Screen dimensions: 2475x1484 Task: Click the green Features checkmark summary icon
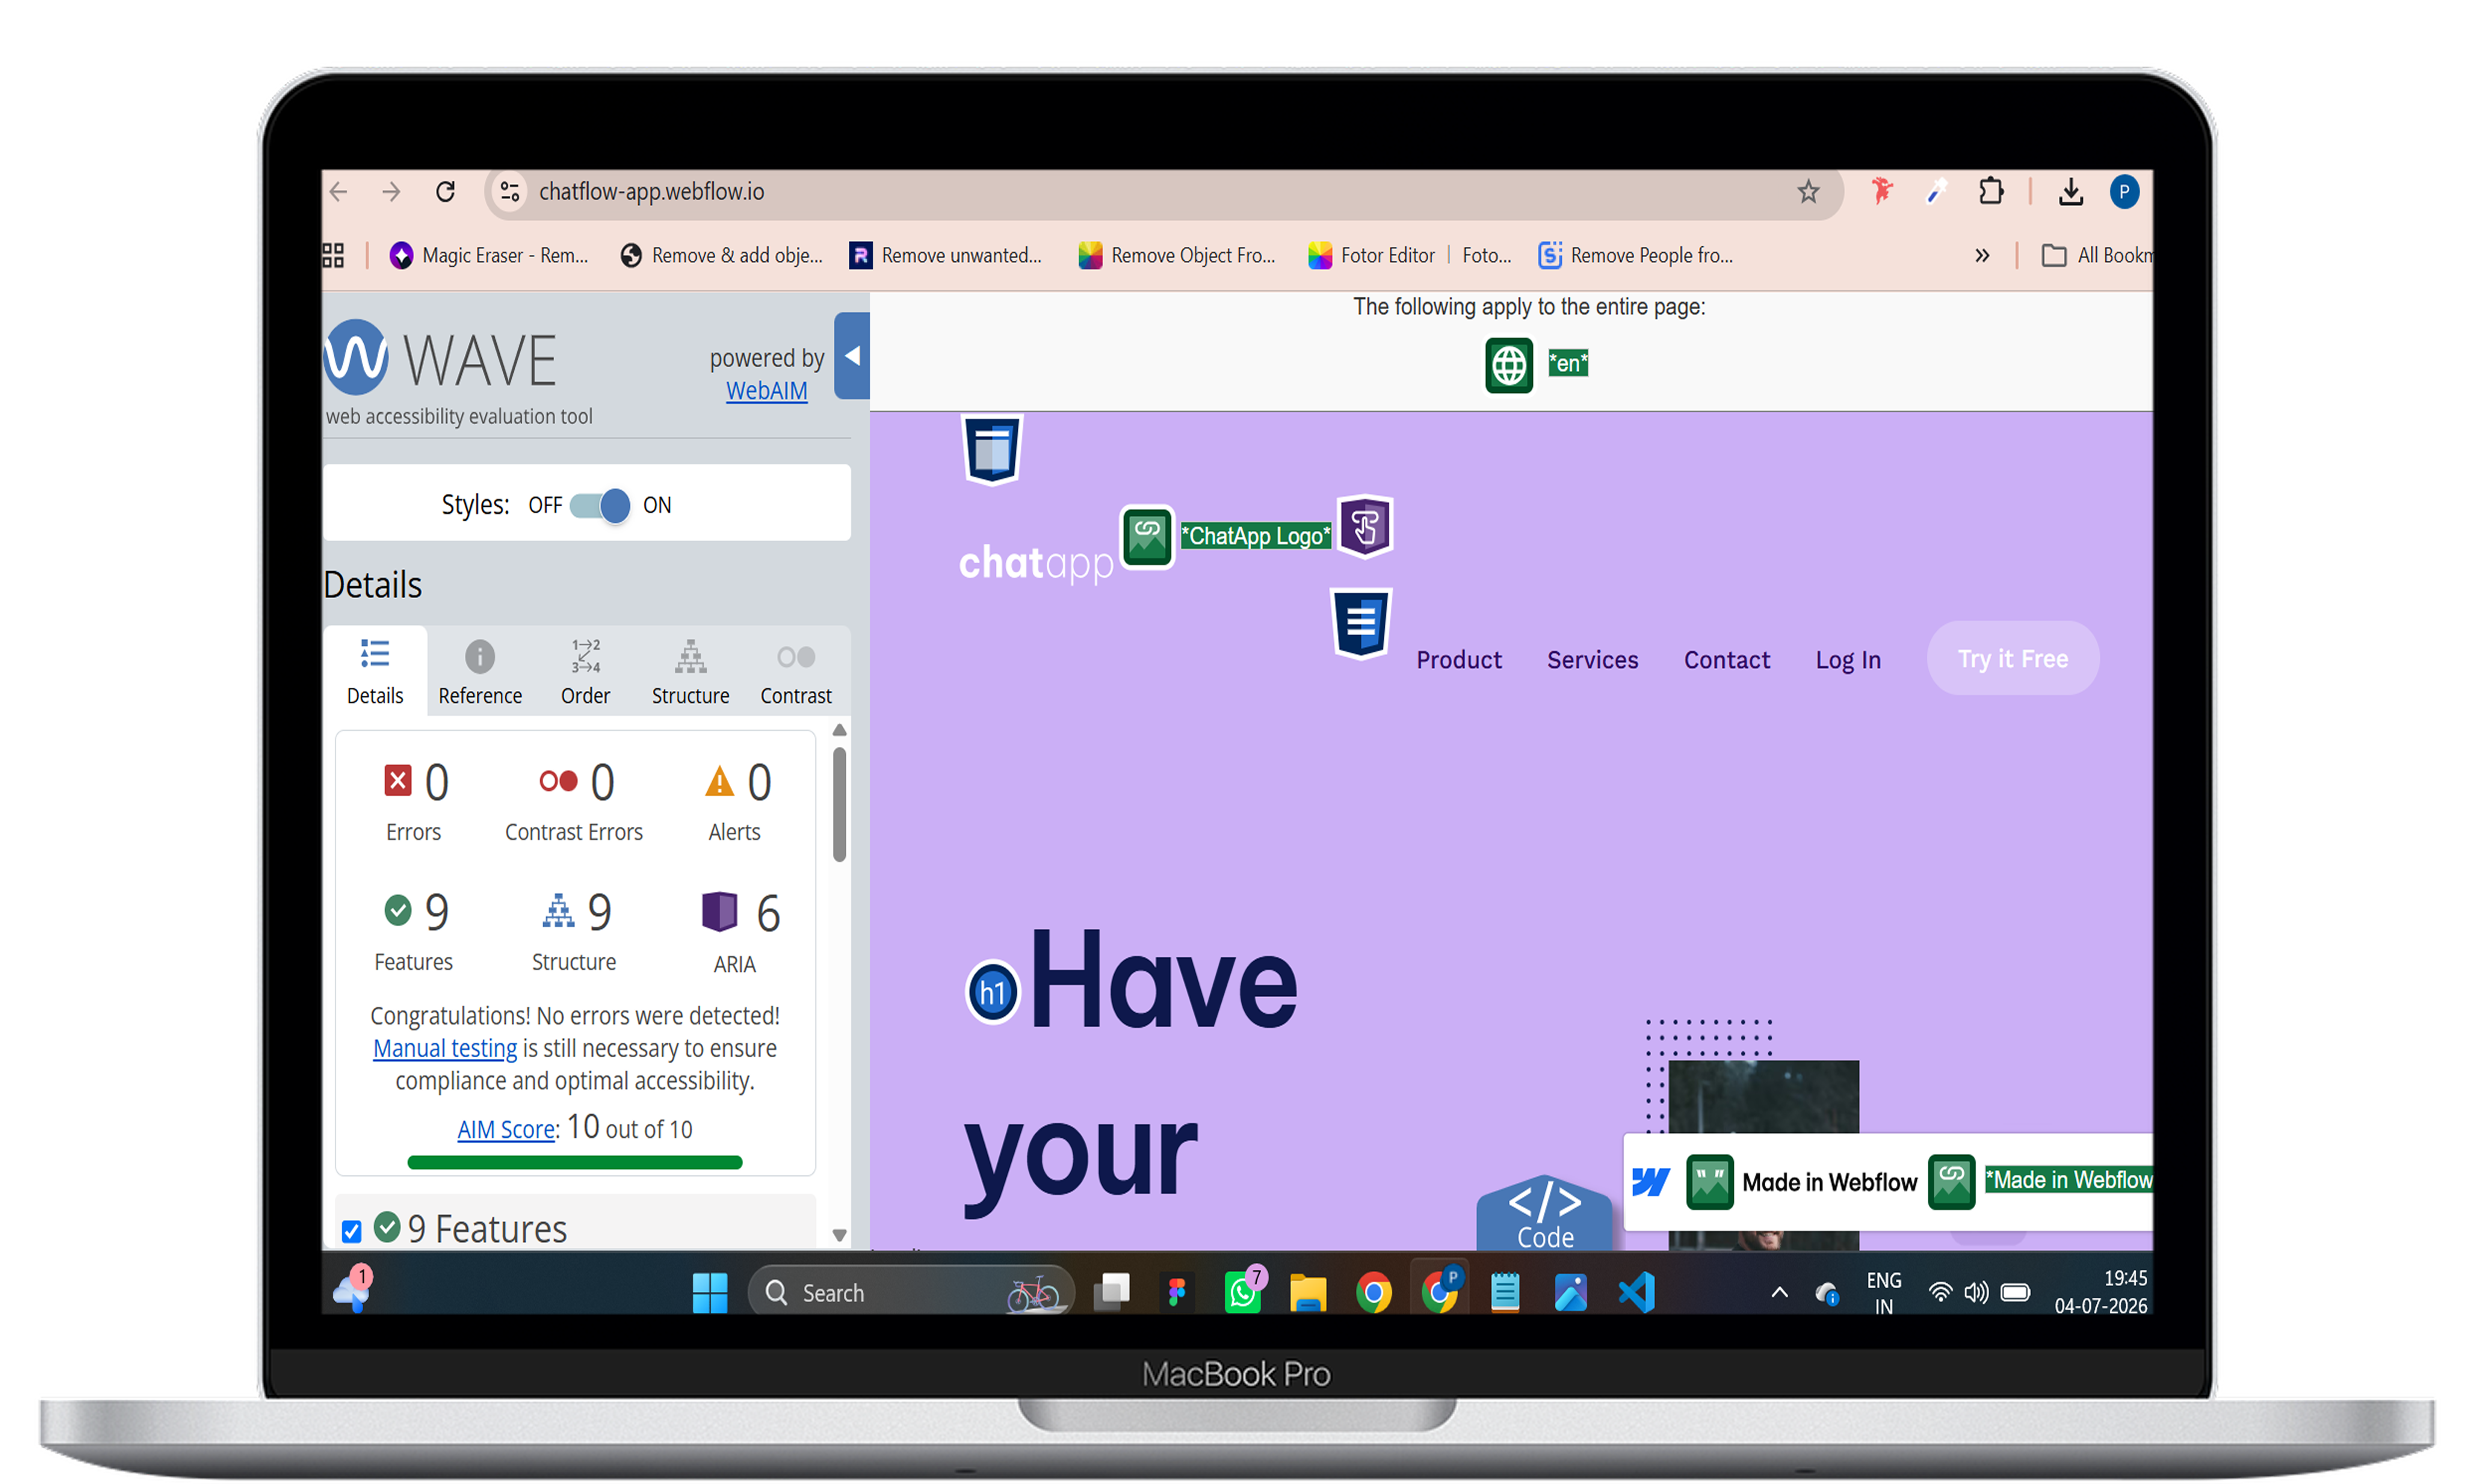[398, 910]
